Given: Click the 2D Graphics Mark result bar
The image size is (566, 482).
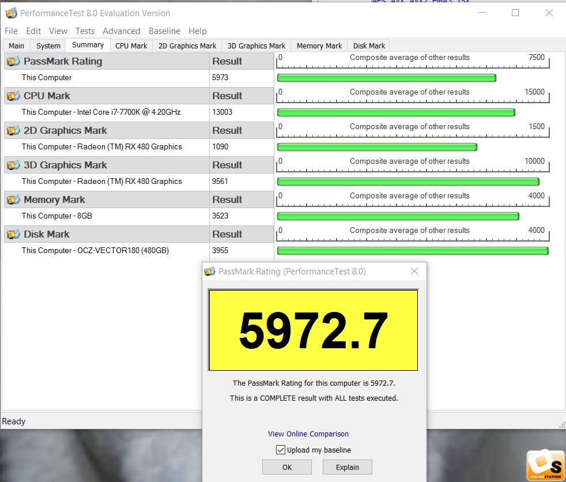Looking at the screenshot, I should (377, 147).
